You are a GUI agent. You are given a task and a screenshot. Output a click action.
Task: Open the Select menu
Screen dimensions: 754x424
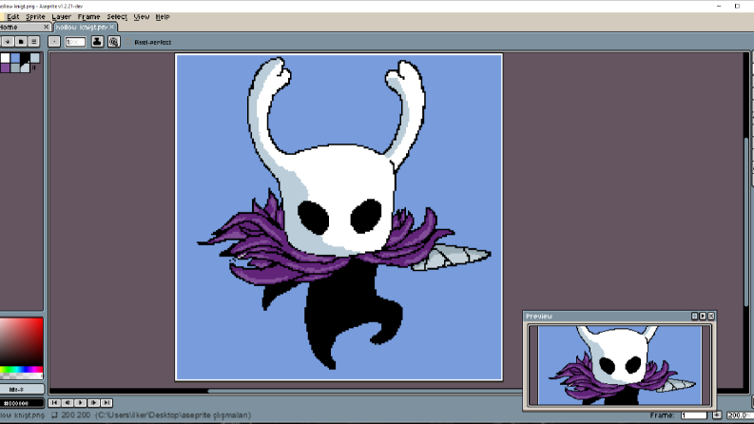(117, 17)
